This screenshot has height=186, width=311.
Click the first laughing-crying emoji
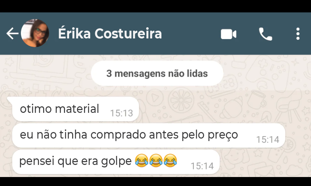142,161
